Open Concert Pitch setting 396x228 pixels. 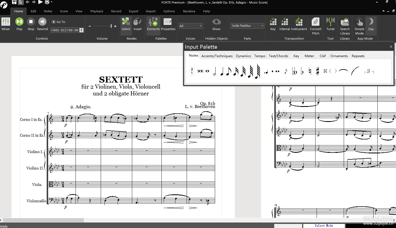click(x=316, y=26)
